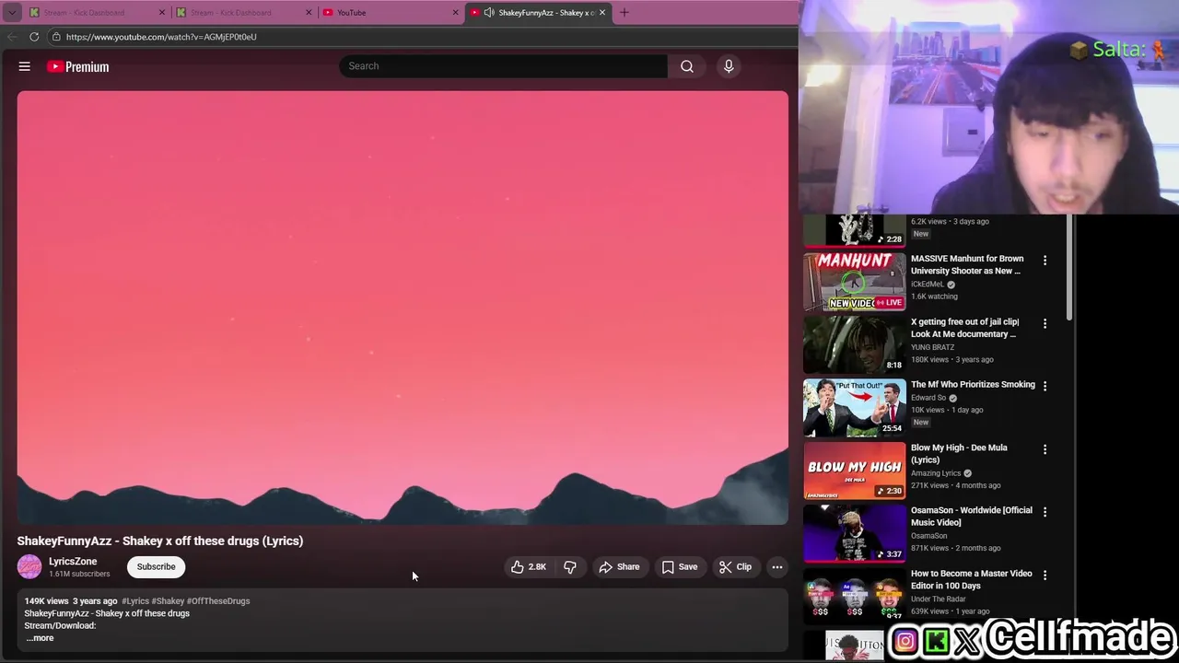
Task: Click OsamaSon - Worldwide title text
Action: pos(972,516)
